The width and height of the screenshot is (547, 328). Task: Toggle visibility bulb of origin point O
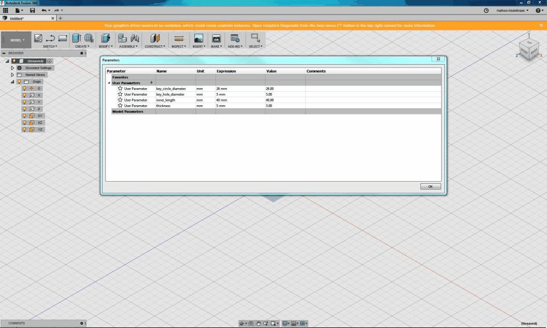click(x=25, y=88)
